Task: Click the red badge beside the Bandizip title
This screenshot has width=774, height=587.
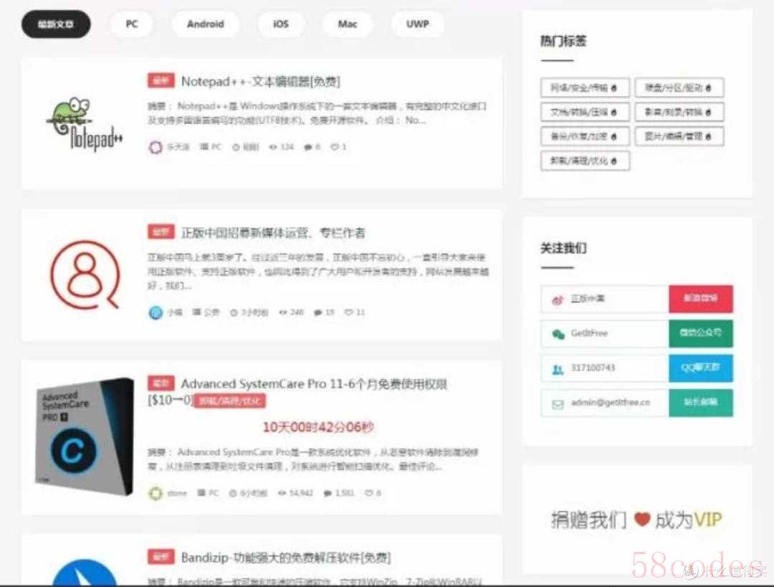Action: [x=161, y=557]
